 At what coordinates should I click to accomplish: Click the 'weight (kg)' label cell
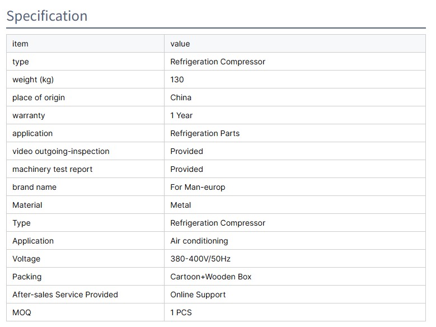tap(33, 80)
